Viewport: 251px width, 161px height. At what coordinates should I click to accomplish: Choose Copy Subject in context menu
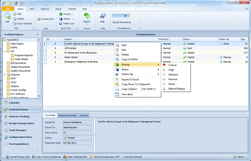coord(137,89)
